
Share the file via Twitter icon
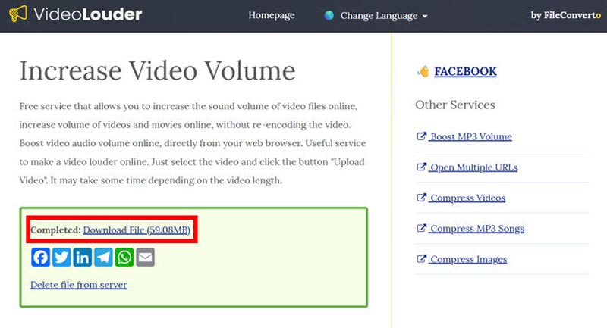tap(61, 258)
